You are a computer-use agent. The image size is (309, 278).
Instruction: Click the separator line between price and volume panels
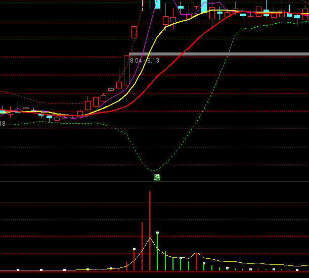(x=154, y=182)
